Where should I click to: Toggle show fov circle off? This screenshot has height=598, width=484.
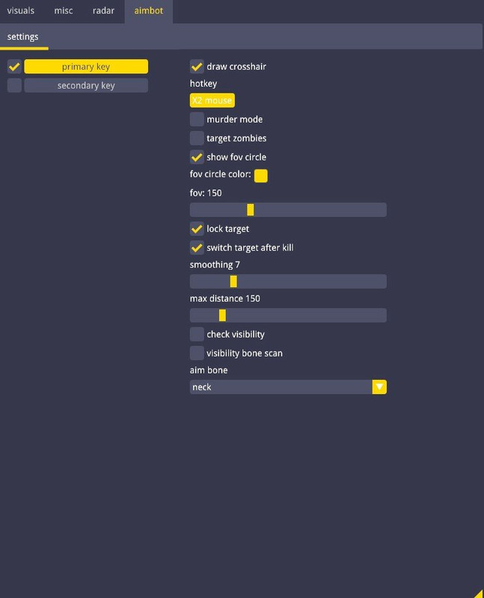point(197,157)
